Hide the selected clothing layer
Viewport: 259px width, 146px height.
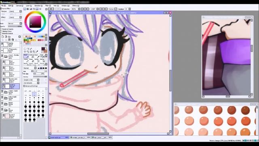pyautogui.click(x=4, y=85)
